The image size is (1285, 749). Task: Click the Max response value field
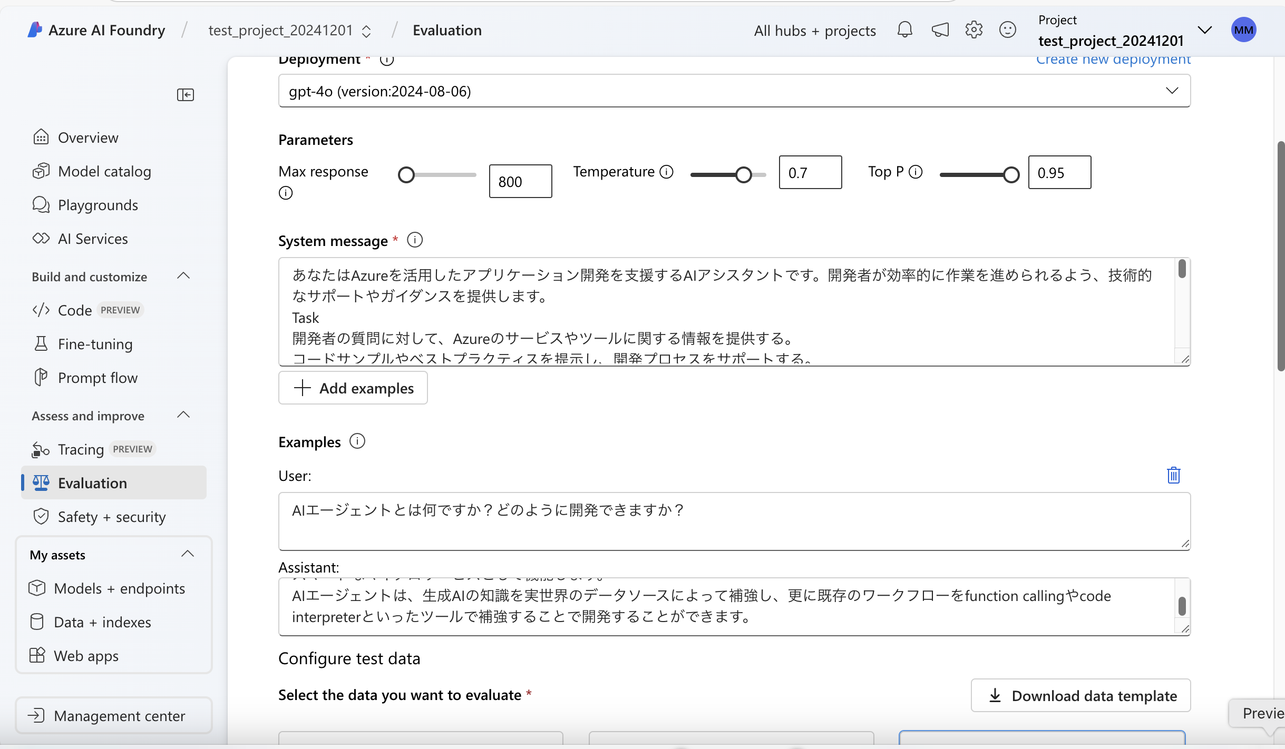(x=520, y=182)
